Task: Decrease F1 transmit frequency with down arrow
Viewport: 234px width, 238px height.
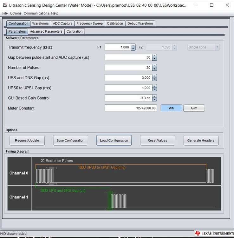Action: point(133,49)
